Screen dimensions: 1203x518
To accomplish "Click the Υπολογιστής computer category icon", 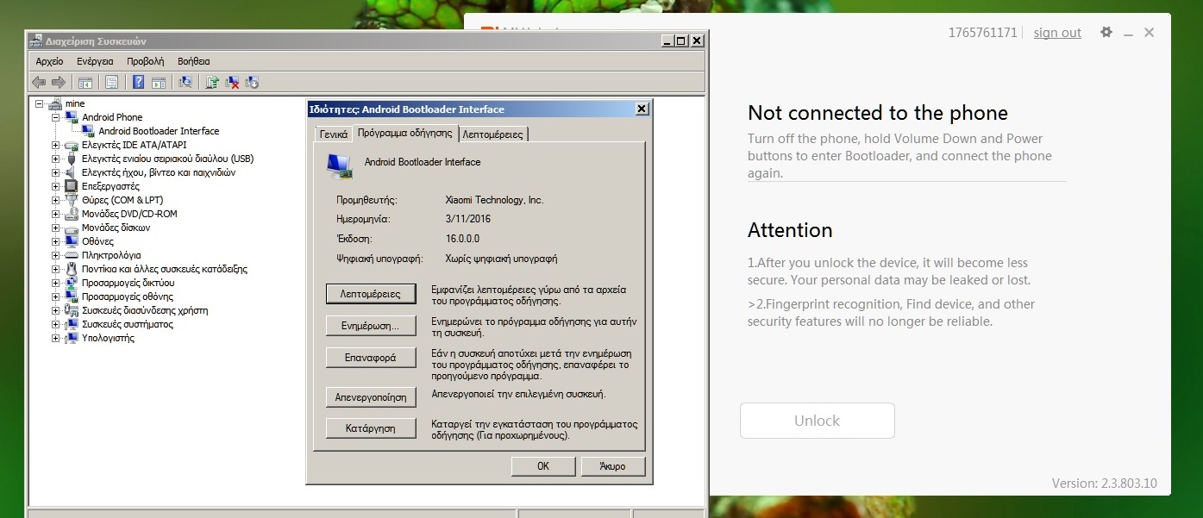I will [72, 338].
